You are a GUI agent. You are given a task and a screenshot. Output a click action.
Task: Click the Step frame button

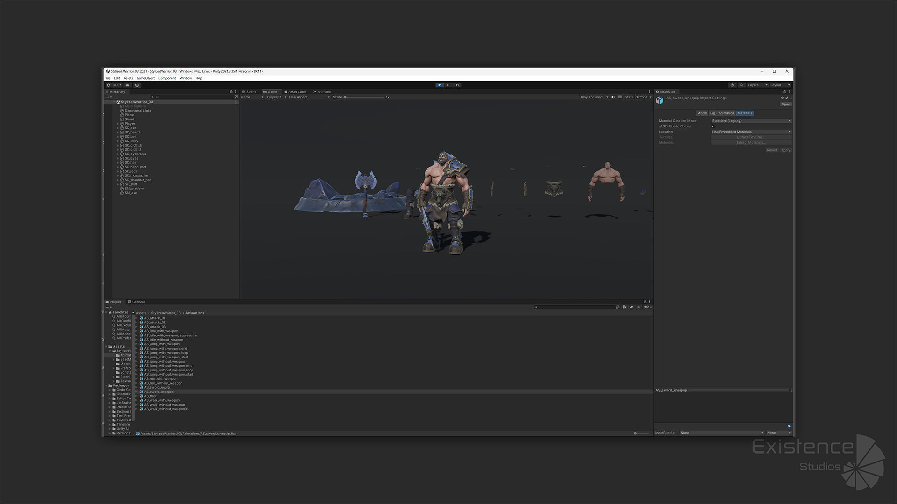click(x=457, y=85)
